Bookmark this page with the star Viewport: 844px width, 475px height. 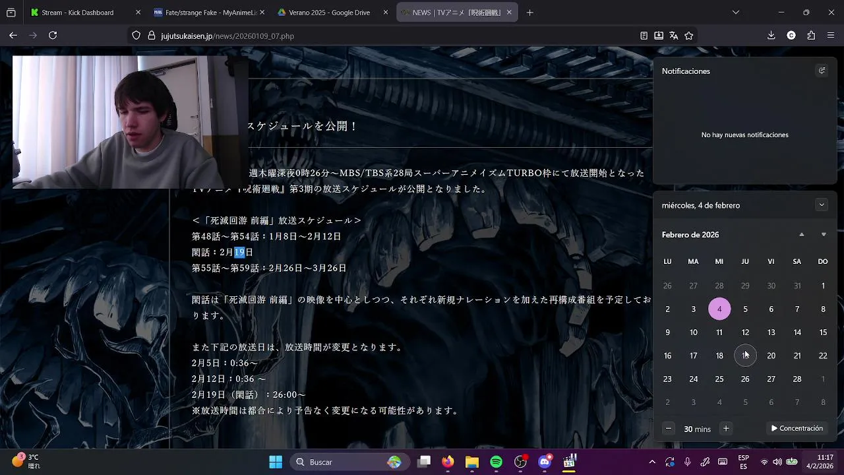[x=689, y=36]
